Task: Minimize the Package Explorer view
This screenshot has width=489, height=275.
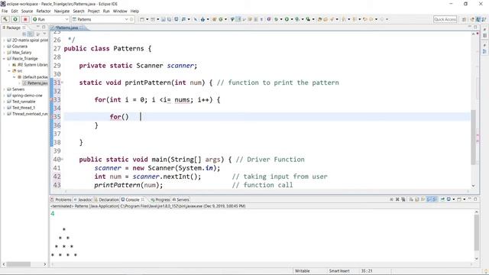Action: (x=38, y=27)
